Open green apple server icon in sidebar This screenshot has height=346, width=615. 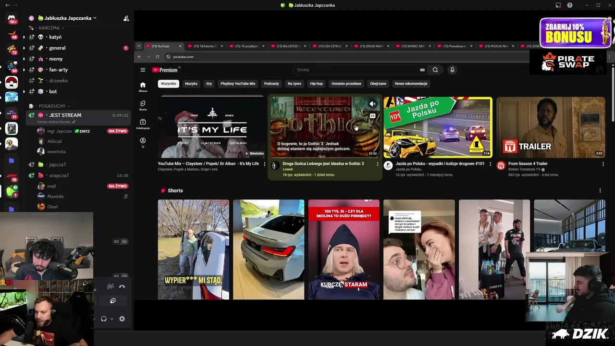12,191
